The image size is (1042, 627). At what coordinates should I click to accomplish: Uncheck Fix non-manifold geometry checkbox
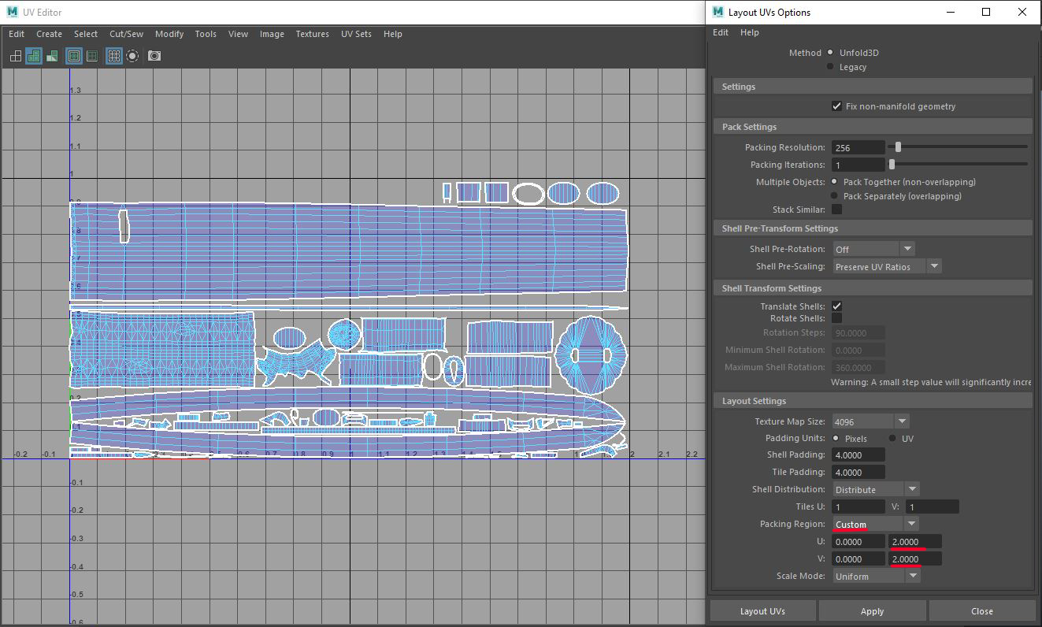click(x=836, y=106)
